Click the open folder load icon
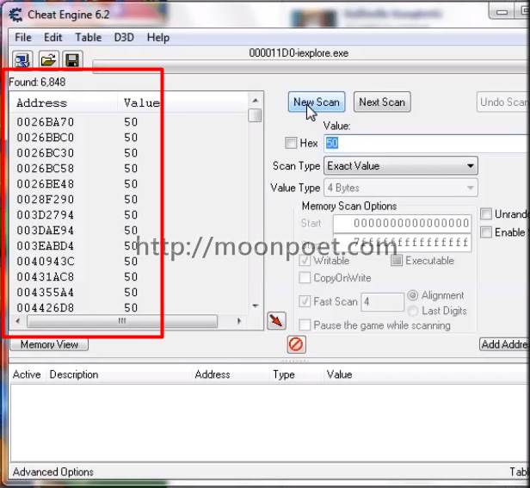The width and height of the screenshot is (530, 488). pyautogui.click(x=48, y=60)
